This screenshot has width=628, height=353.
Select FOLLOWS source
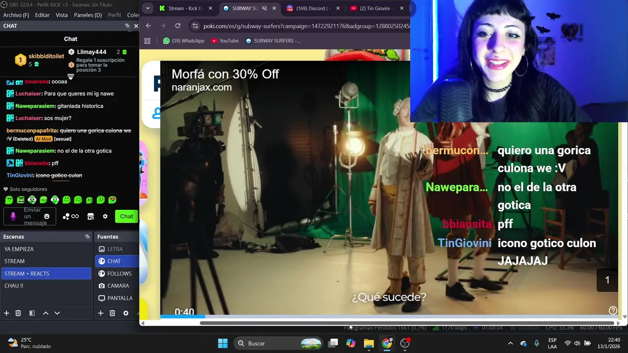point(117,274)
